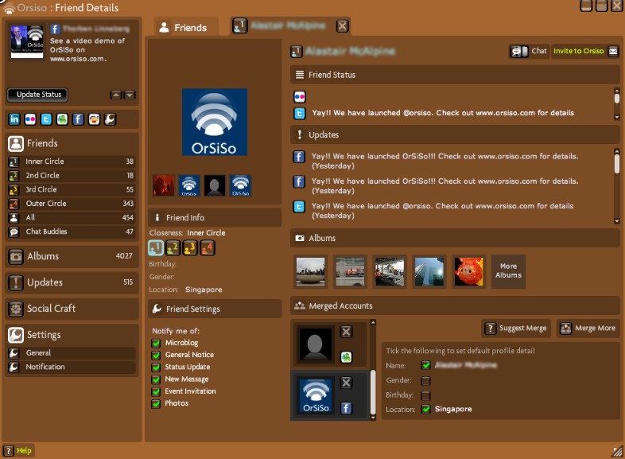625x459 pixels.
Task: Set closeness to Outer Circle icon 4
Action: [x=208, y=247]
